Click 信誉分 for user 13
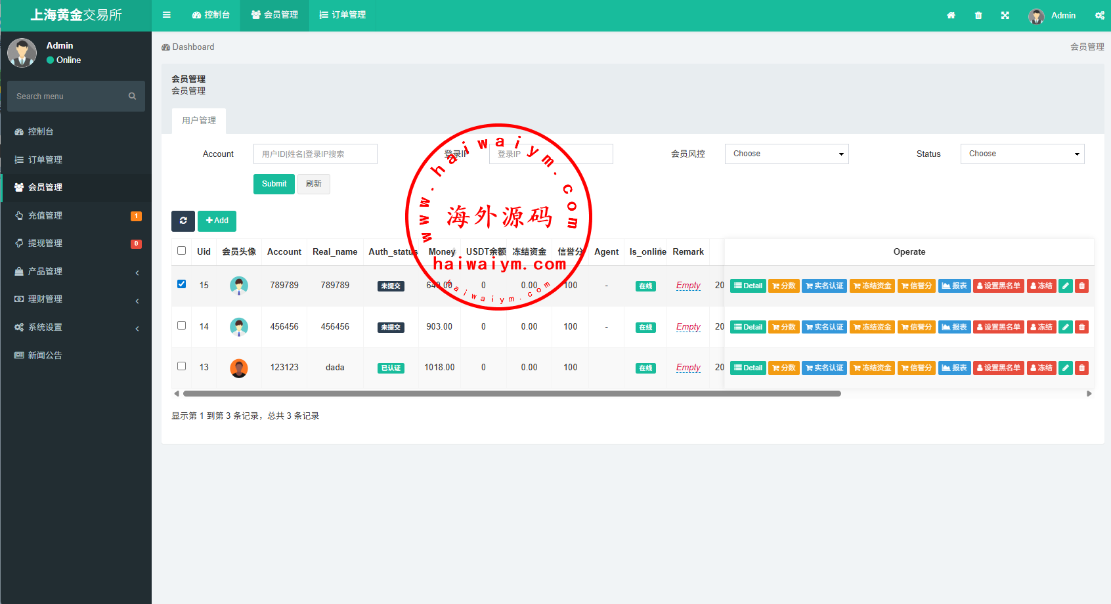This screenshot has height=604, width=1111. click(x=917, y=368)
